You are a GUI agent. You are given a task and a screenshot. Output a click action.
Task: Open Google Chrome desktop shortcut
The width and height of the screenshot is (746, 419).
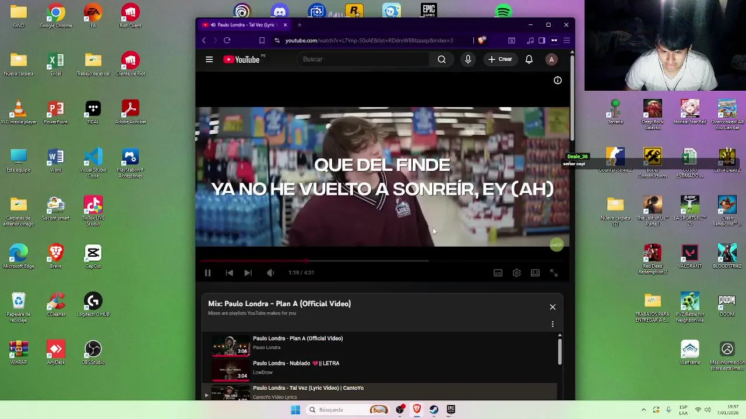56,16
